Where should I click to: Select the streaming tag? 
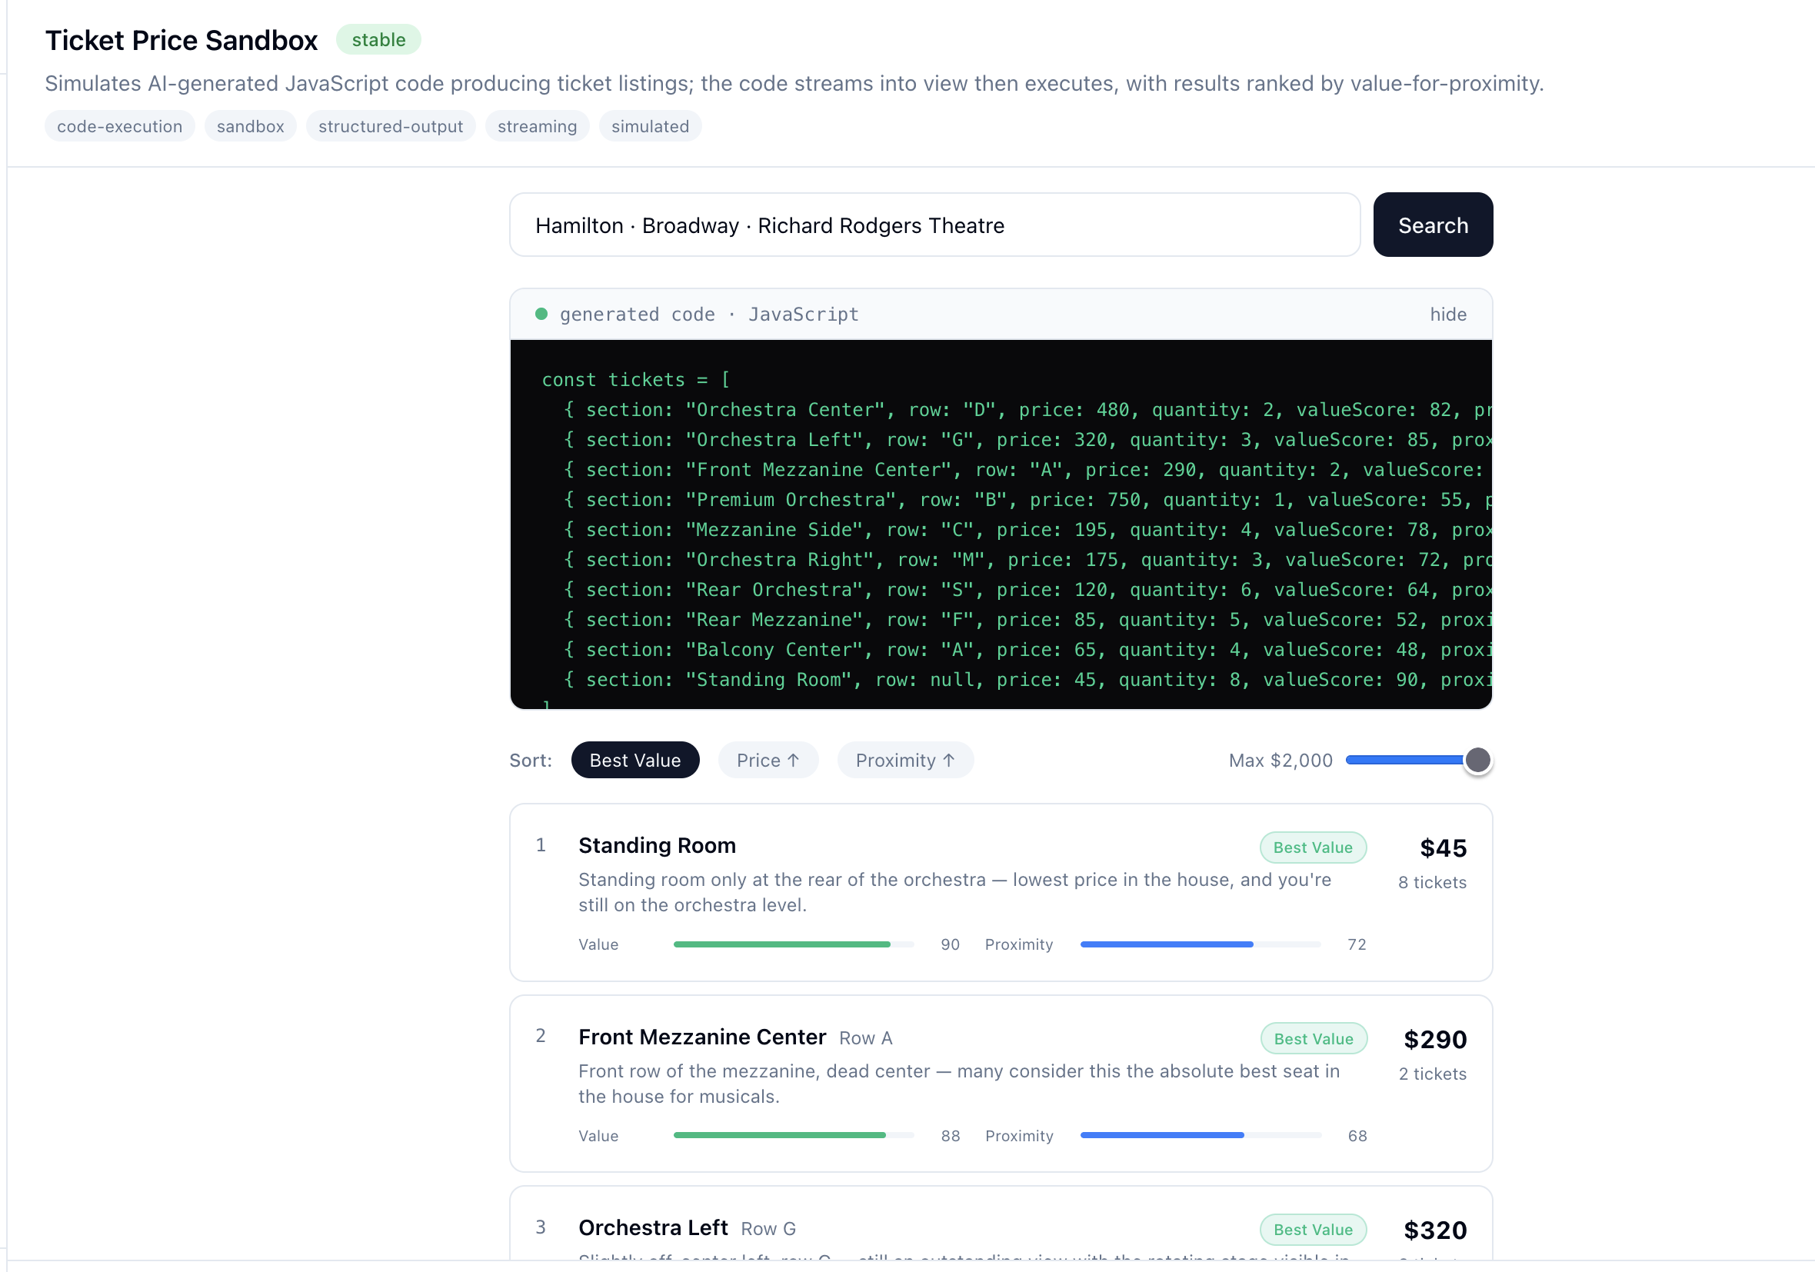coord(537,126)
